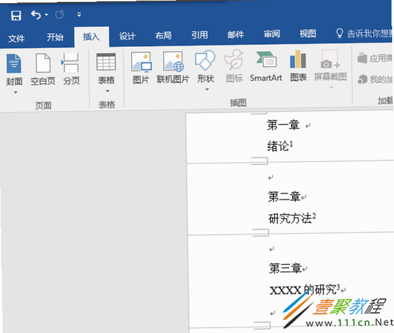Expand the 封面 dropdown arrow

[x=16, y=92]
